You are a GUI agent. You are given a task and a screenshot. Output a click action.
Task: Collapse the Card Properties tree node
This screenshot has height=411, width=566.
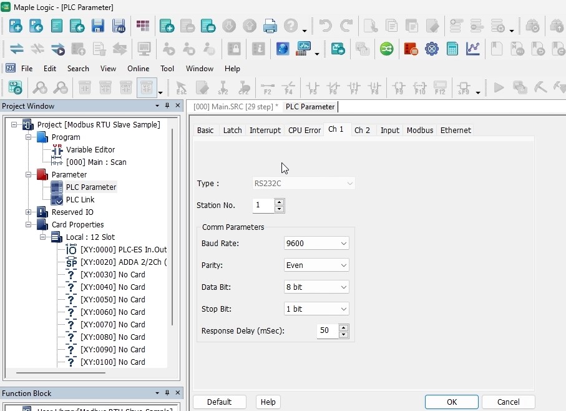click(28, 225)
